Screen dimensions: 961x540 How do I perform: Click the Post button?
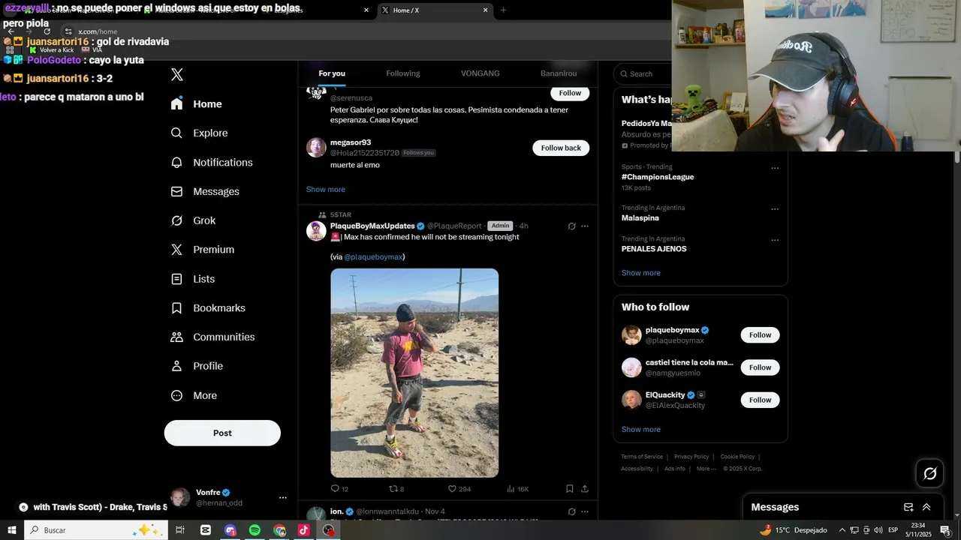222,433
